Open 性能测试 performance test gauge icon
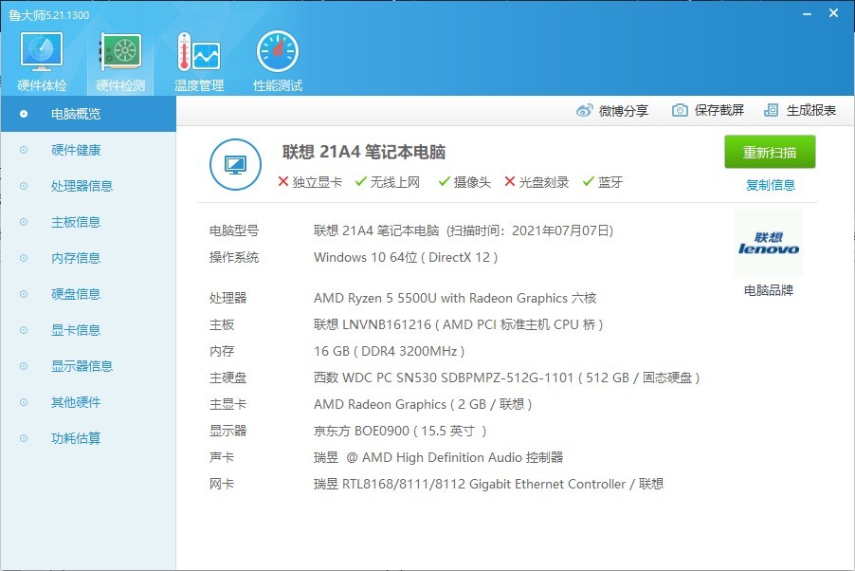855x571 pixels. (278, 52)
